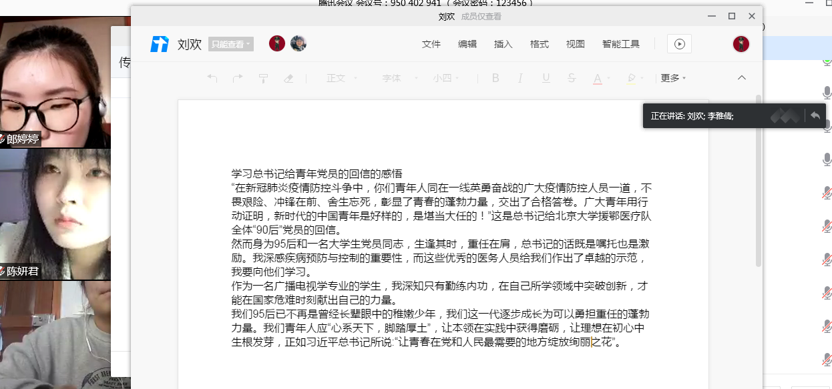The image size is (832, 389).
Task: Expand the 正文 paragraph style dropdown
Action: point(341,78)
